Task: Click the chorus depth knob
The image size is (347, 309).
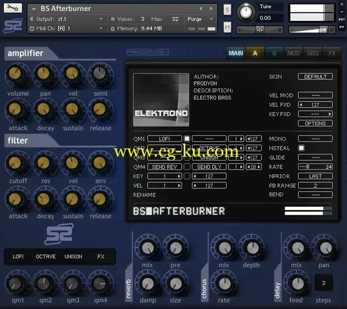Action: coord(253,248)
